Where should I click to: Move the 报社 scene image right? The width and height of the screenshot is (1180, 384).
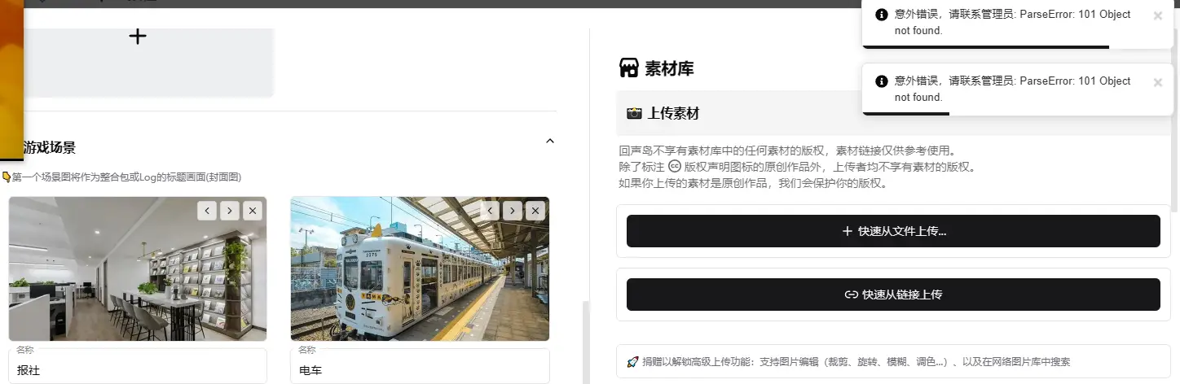(230, 211)
